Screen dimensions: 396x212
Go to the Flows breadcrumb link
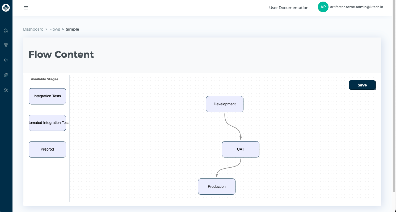pyautogui.click(x=54, y=29)
